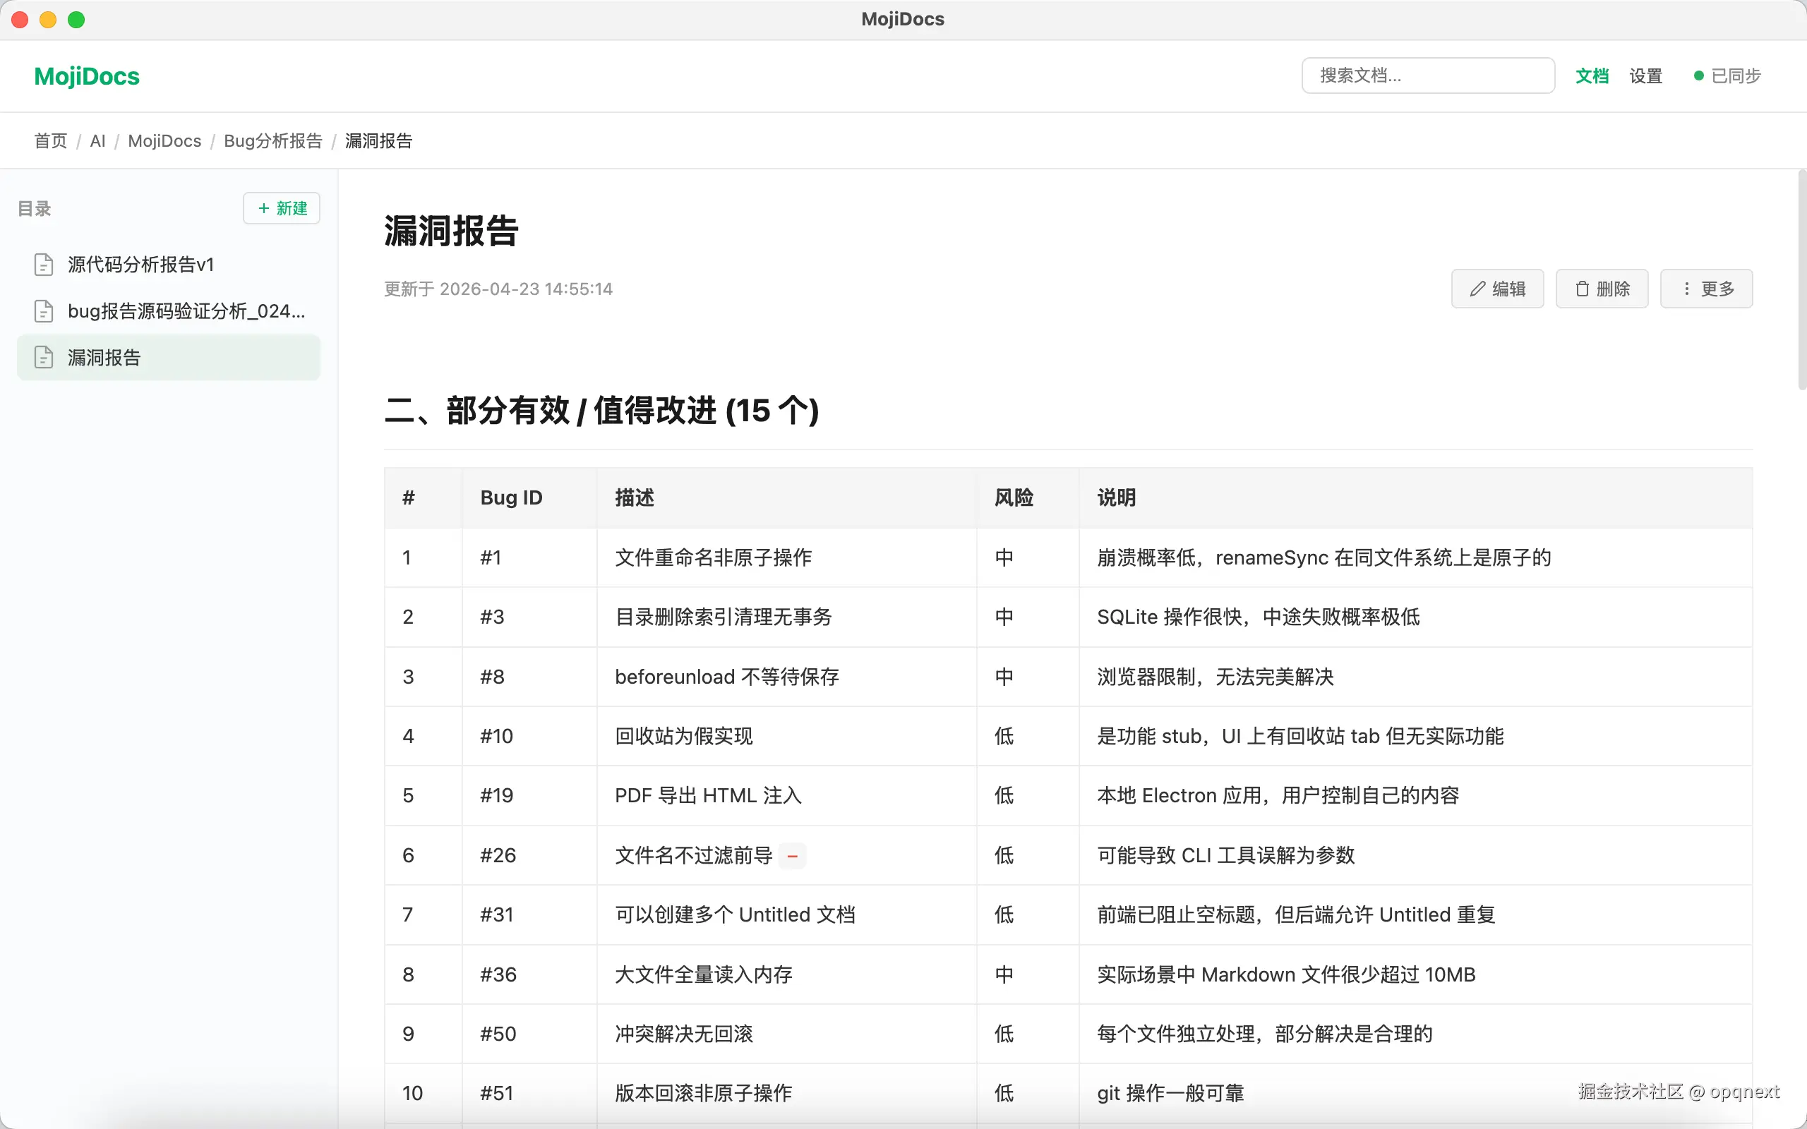Open the 更多 dropdown menu
Screen dimensions: 1807x1129
pyautogui.click(x=1706, y=289)
